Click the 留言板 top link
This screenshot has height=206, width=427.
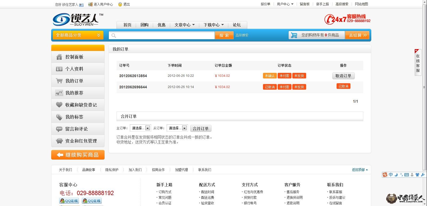tap(305, 4)
